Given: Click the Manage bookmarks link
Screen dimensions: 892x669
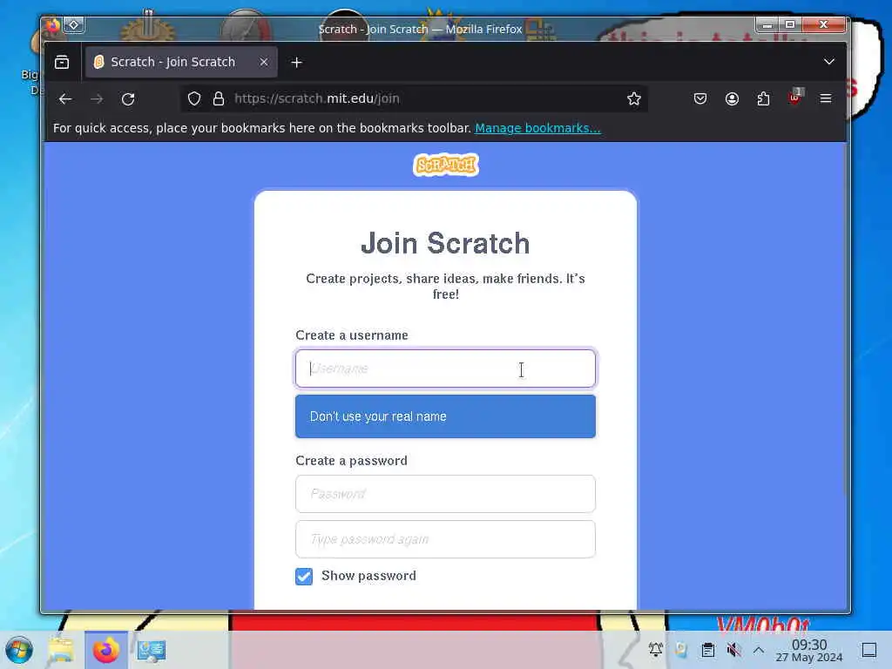Looking at the screenshot, I should [537, 128].
